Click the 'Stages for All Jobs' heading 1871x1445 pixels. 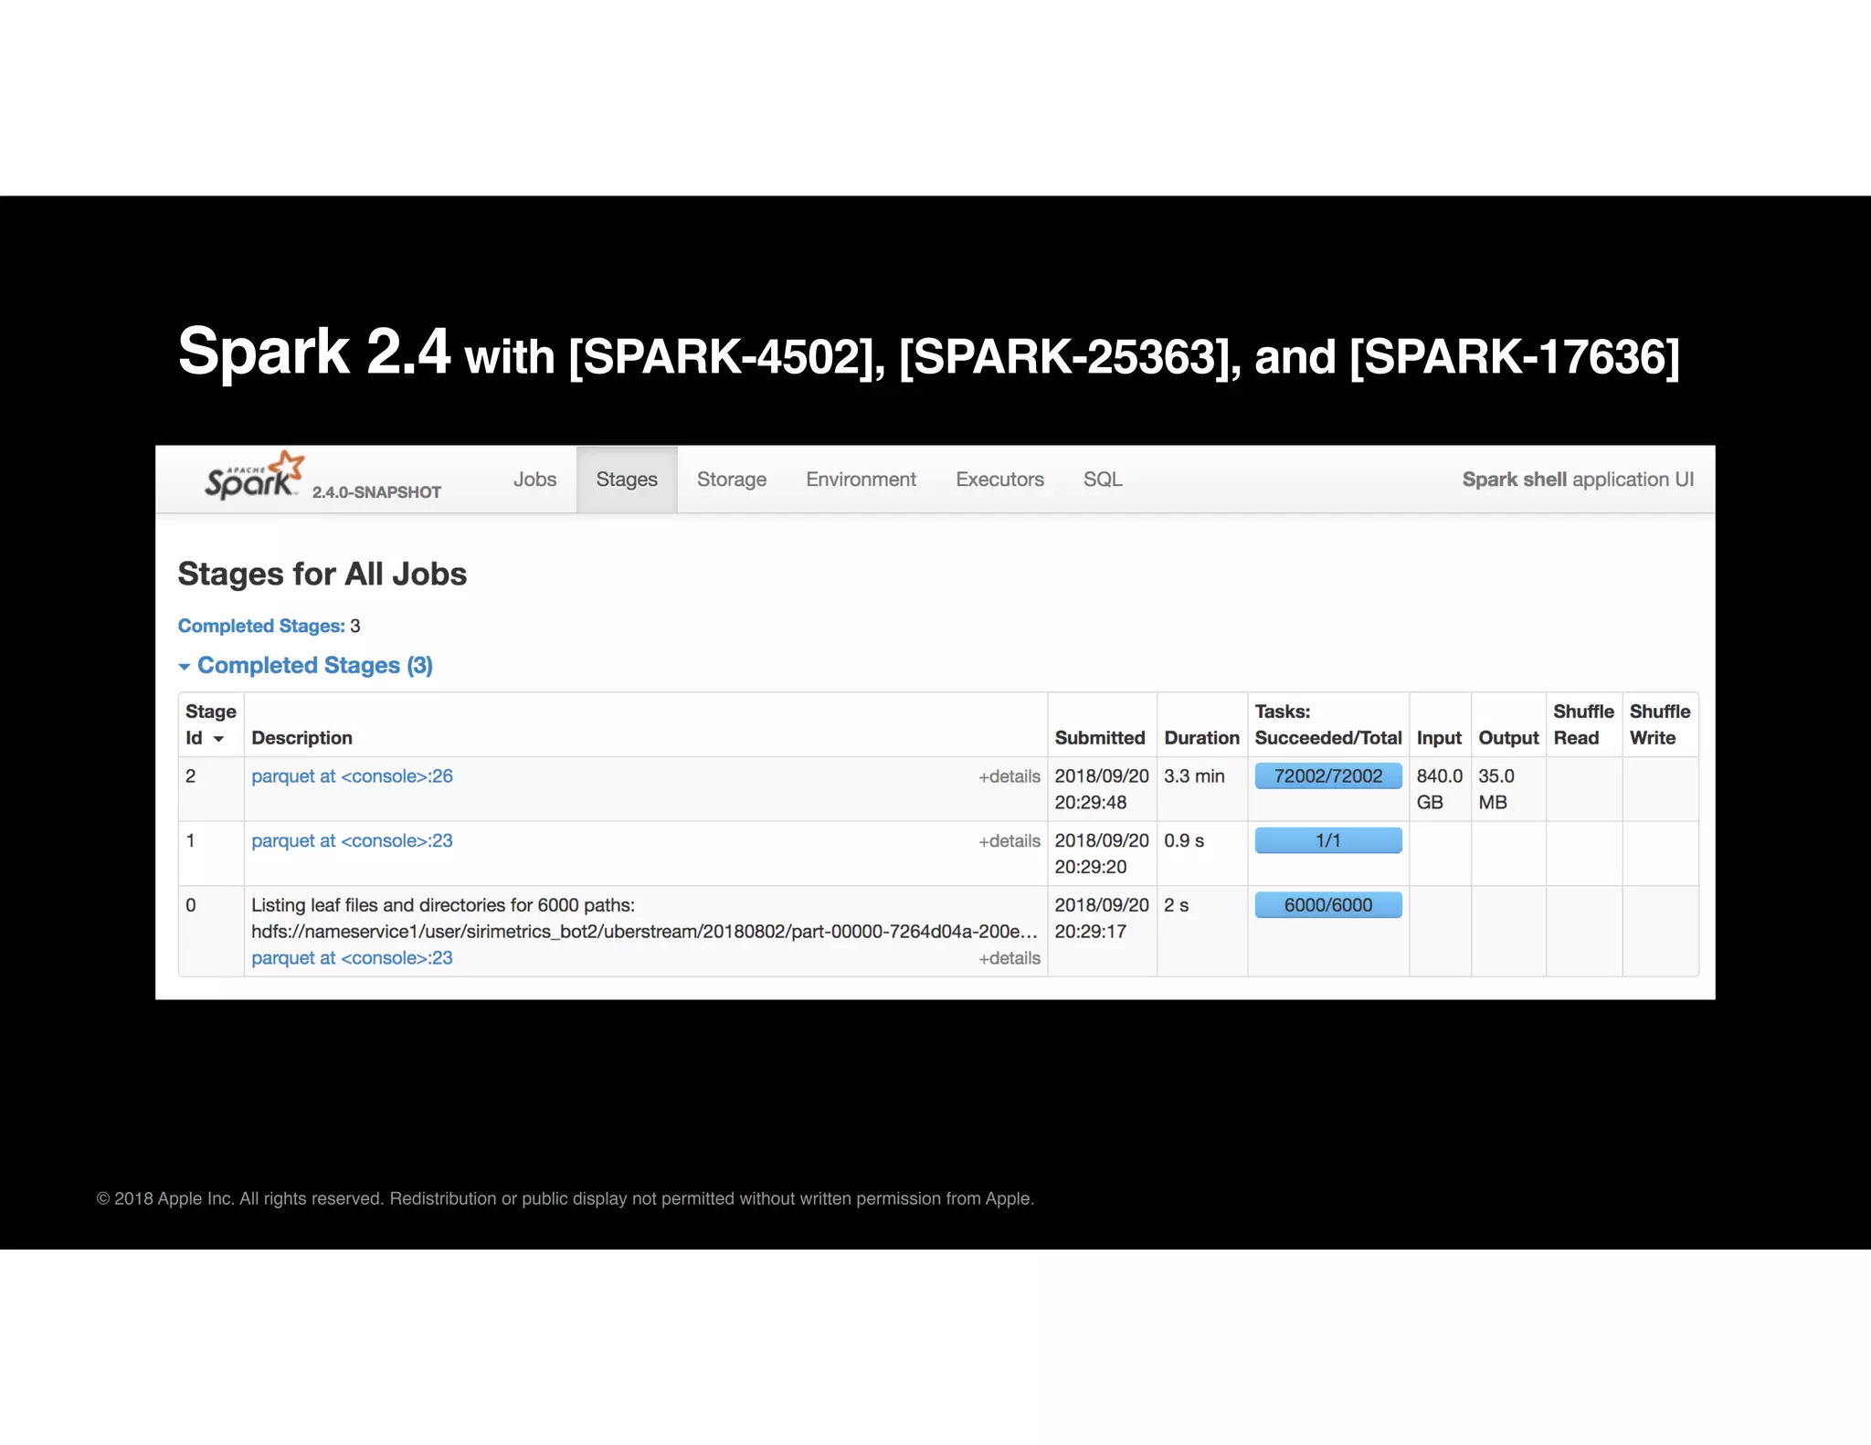[322, 574]
